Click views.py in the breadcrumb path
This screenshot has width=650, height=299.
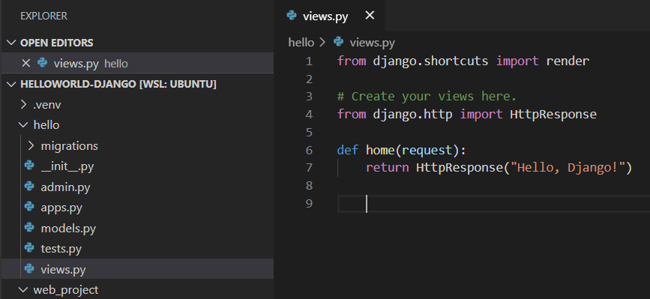pos(373,43)
